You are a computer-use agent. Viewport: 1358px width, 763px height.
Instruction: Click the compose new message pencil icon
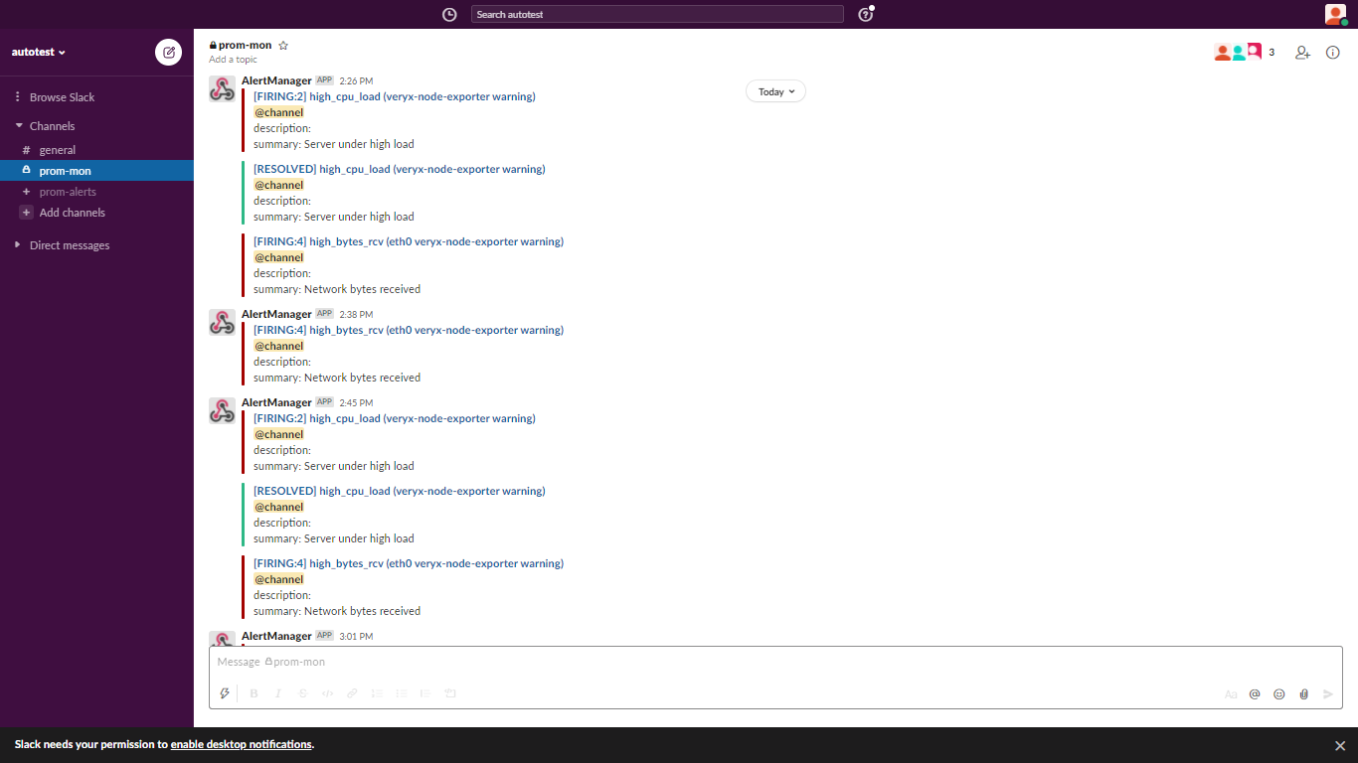(168, 53)
